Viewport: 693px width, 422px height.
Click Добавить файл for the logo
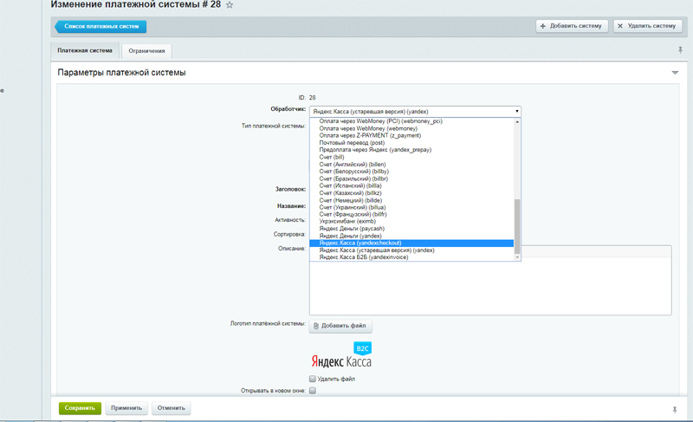[x=340, y=326]
